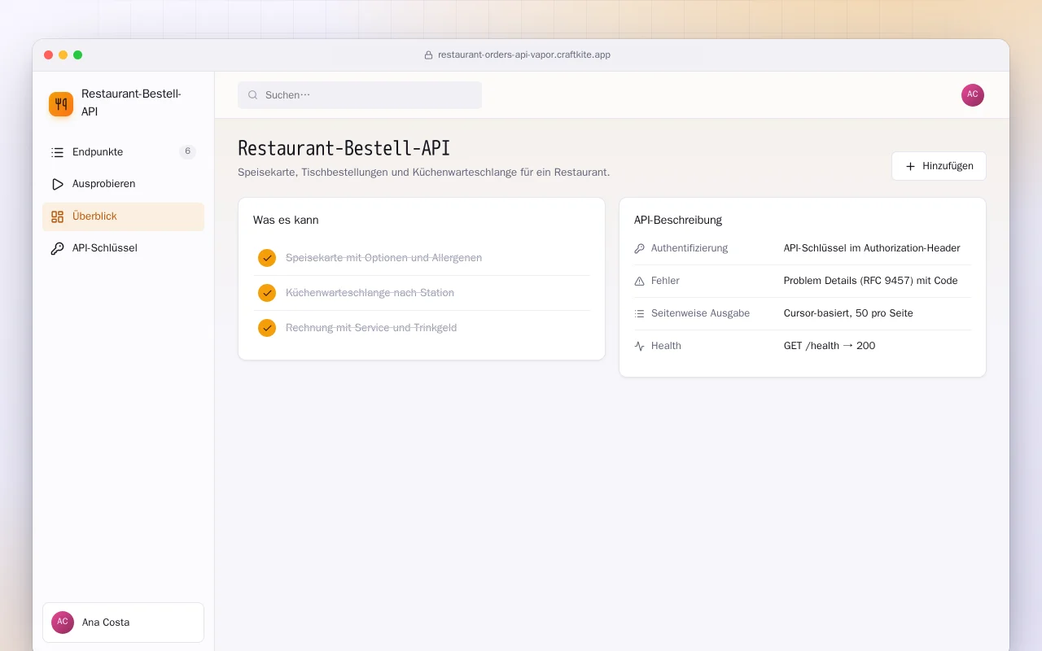Image resolution: width=1042 pixels, height=651 pixels.
Task: Click the URL restaurant-orders-api-vapor.craftkite.app
Action: (x=524, y=55)
